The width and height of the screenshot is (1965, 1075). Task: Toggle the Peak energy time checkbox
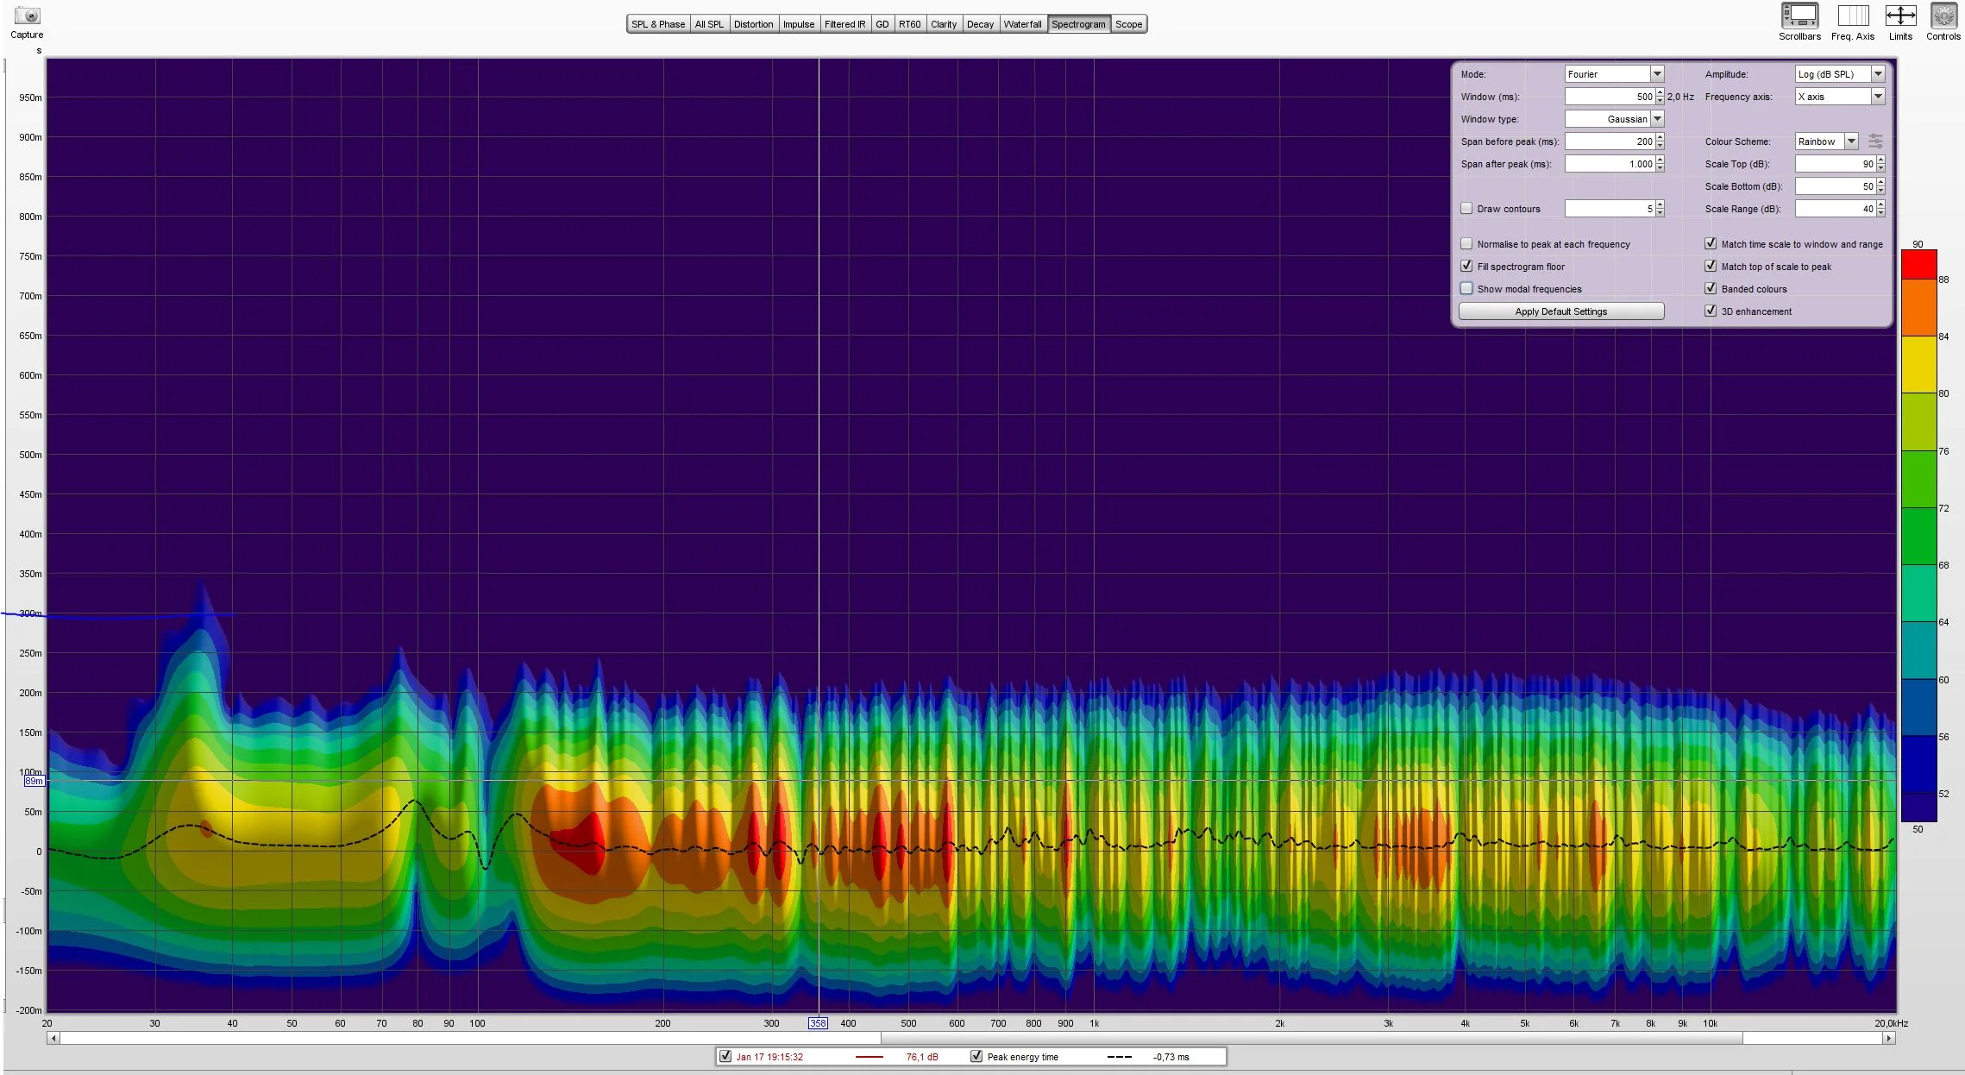click(x=976, y=1056)
